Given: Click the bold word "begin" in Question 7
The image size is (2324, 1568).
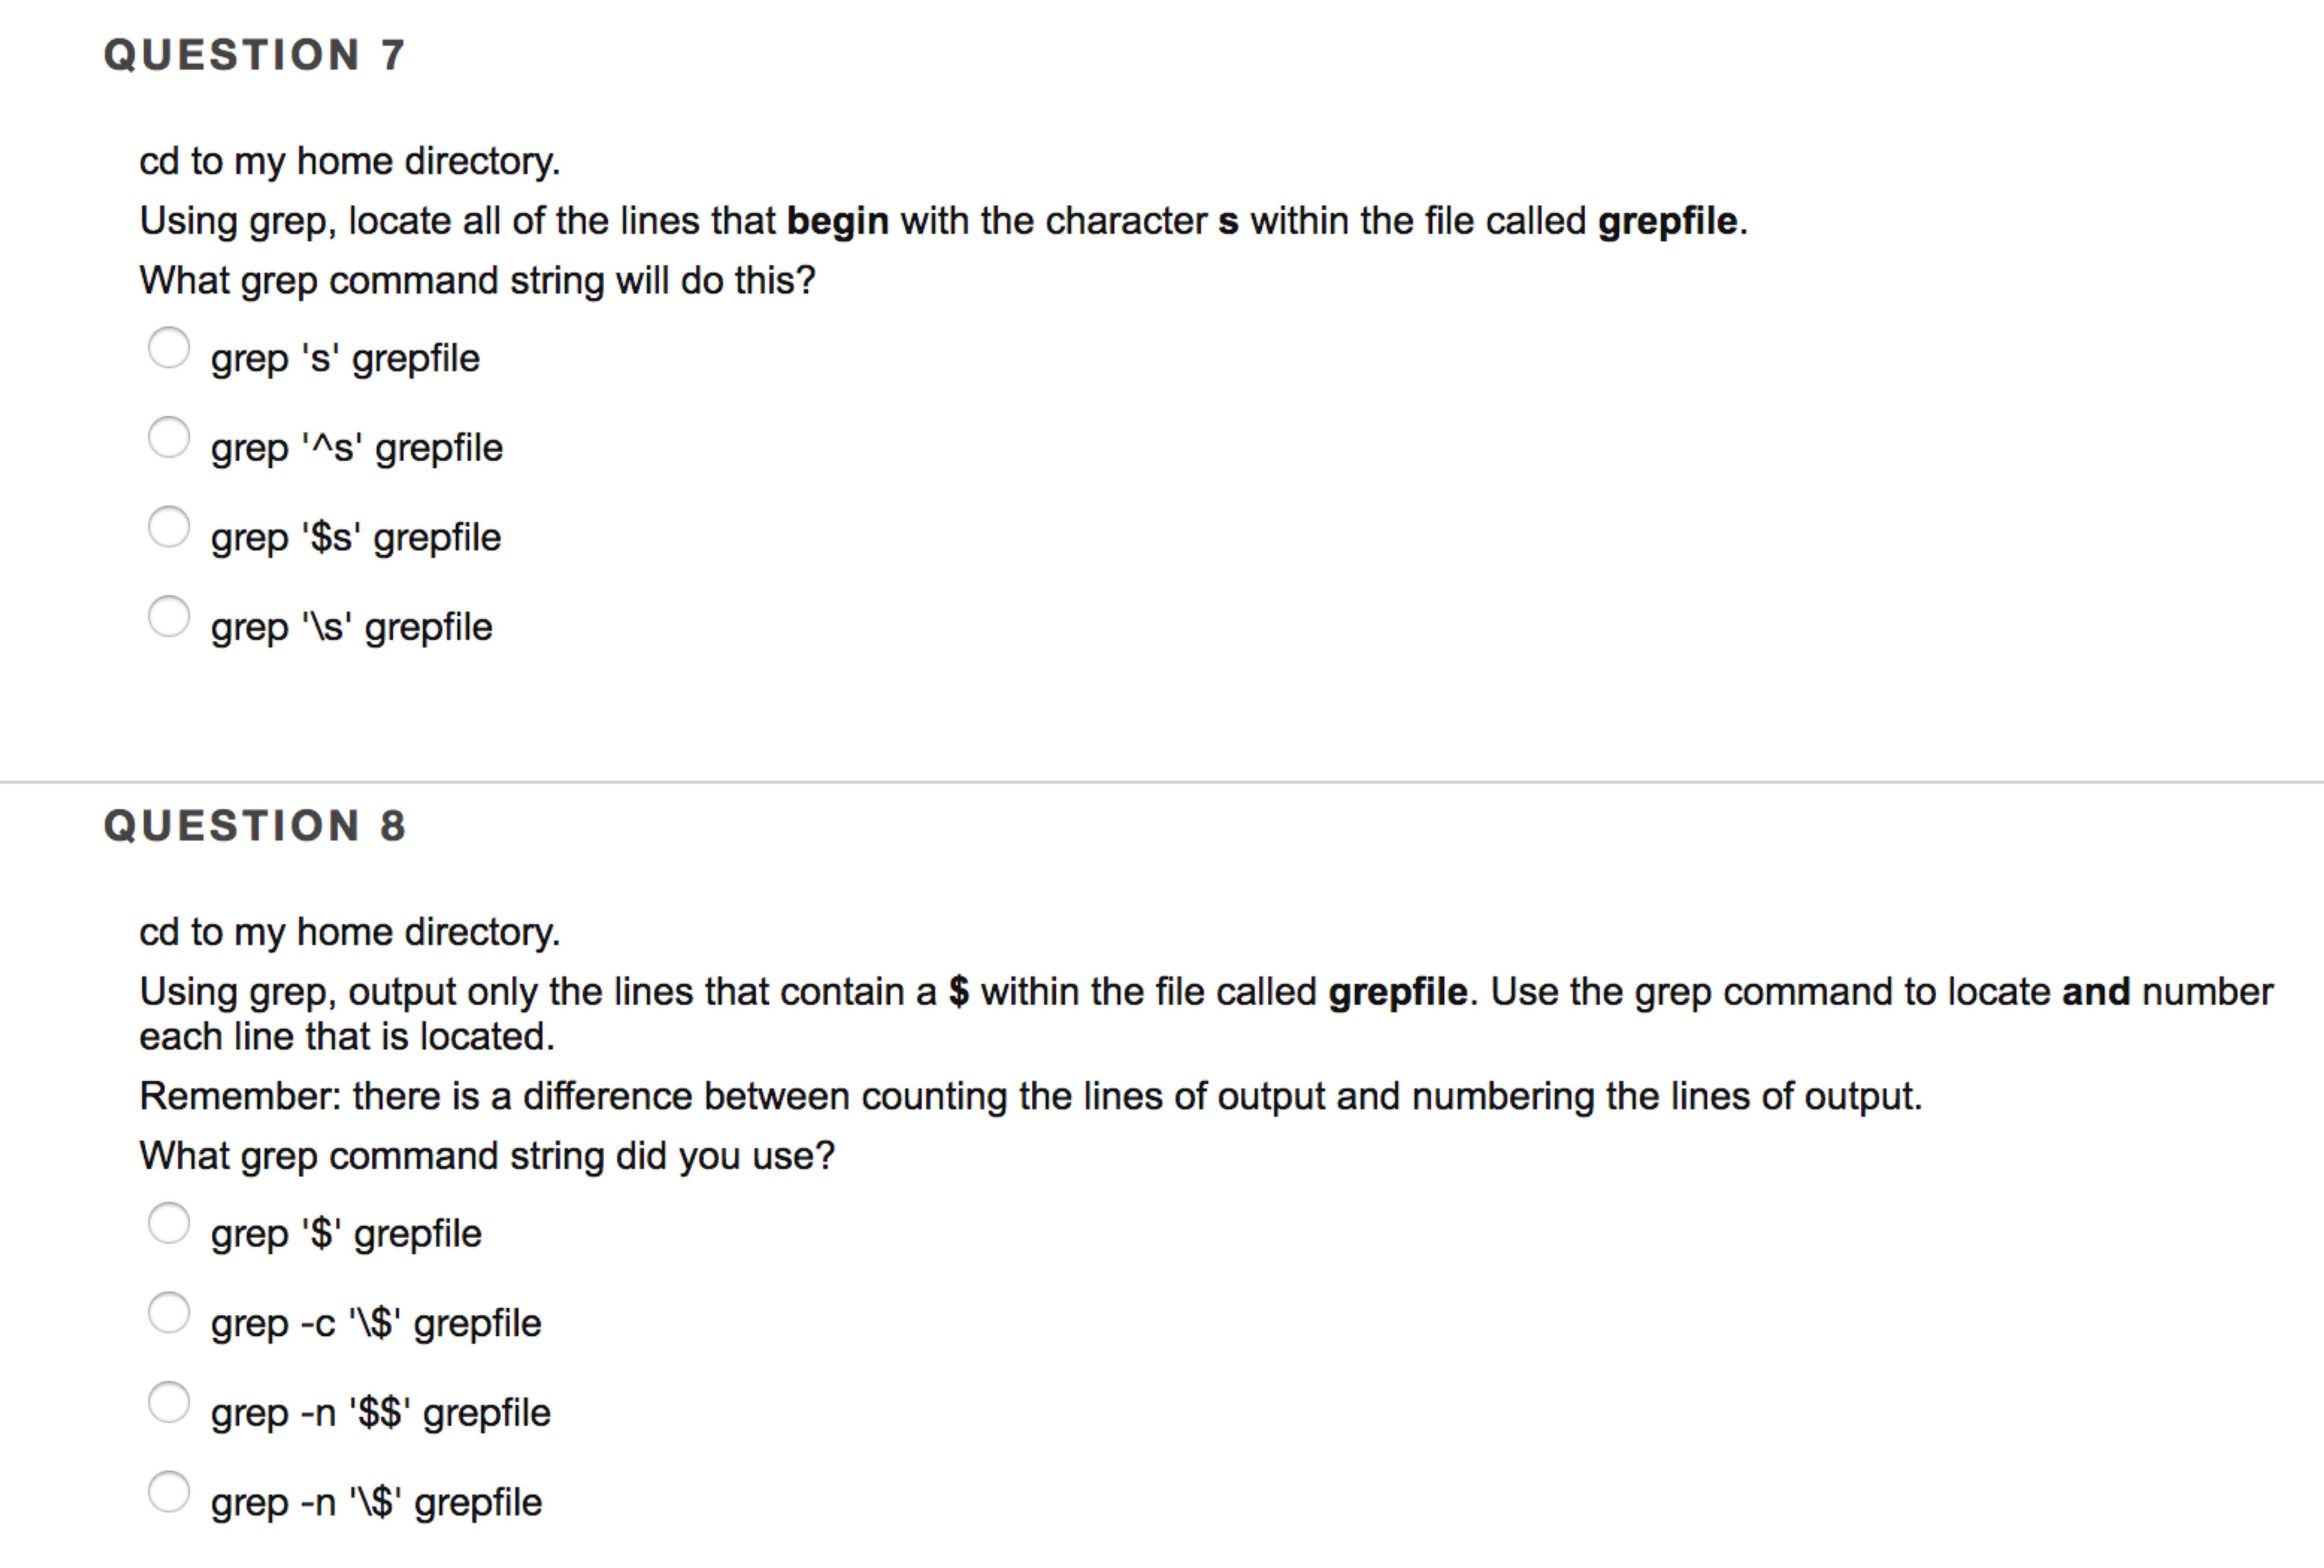Looking at the screenshot, I should (837, 221).
